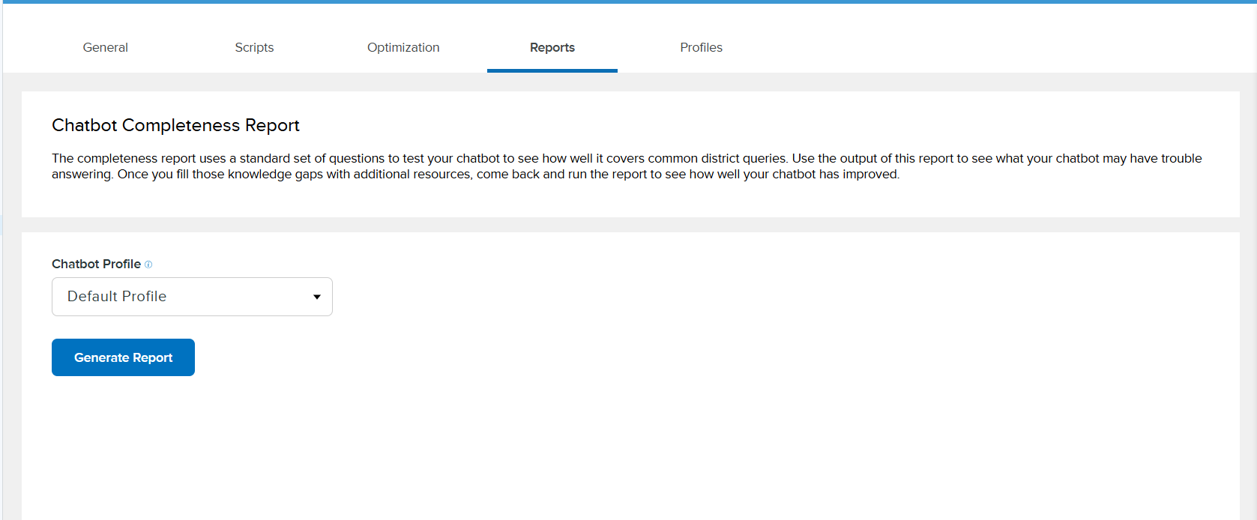Click the caret arrow in profile dropdown
The height and width of the screenshot is (520, 1257).
tap(317, 297)
